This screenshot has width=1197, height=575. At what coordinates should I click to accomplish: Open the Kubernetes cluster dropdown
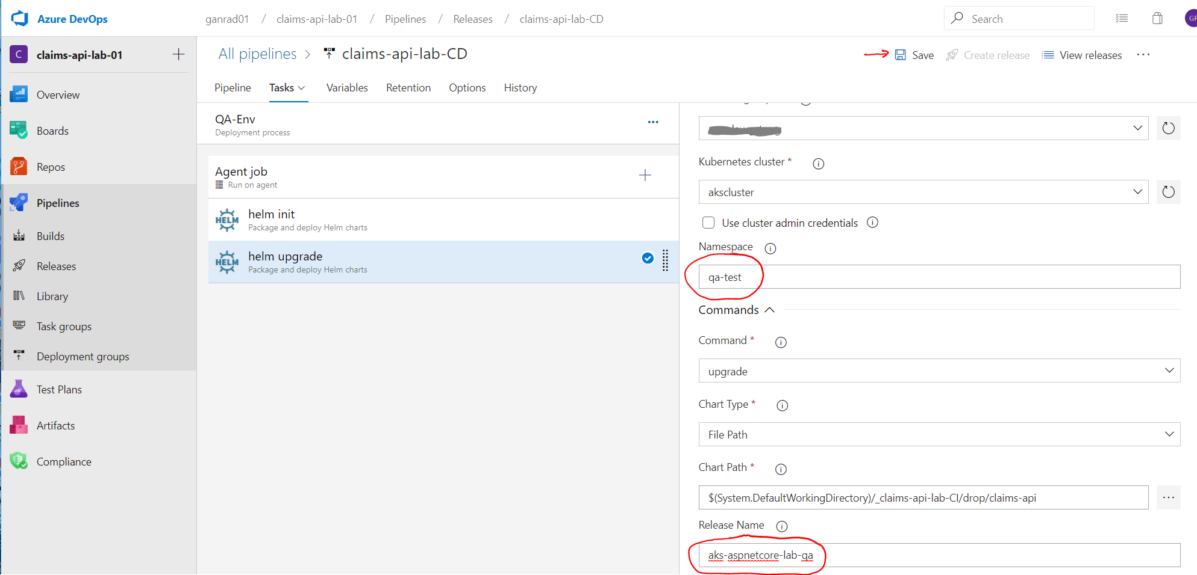point(924,192)
